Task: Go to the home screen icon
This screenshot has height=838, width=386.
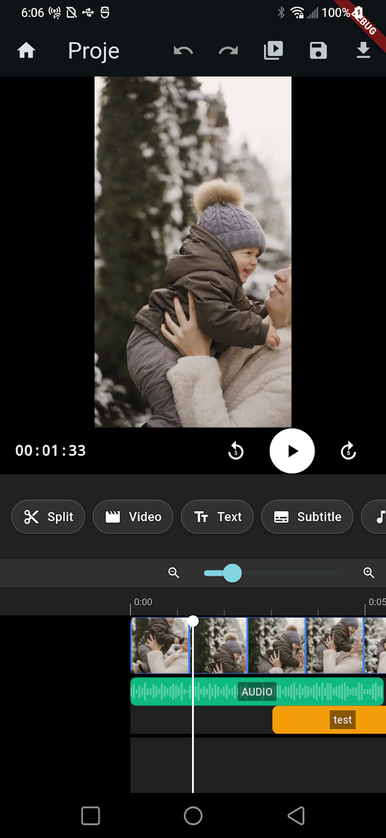Action: [x=26, y=51]
